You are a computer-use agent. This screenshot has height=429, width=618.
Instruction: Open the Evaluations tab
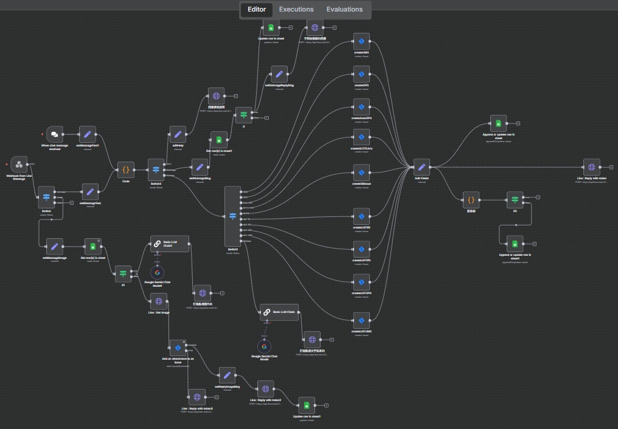(x=344, y=10)
